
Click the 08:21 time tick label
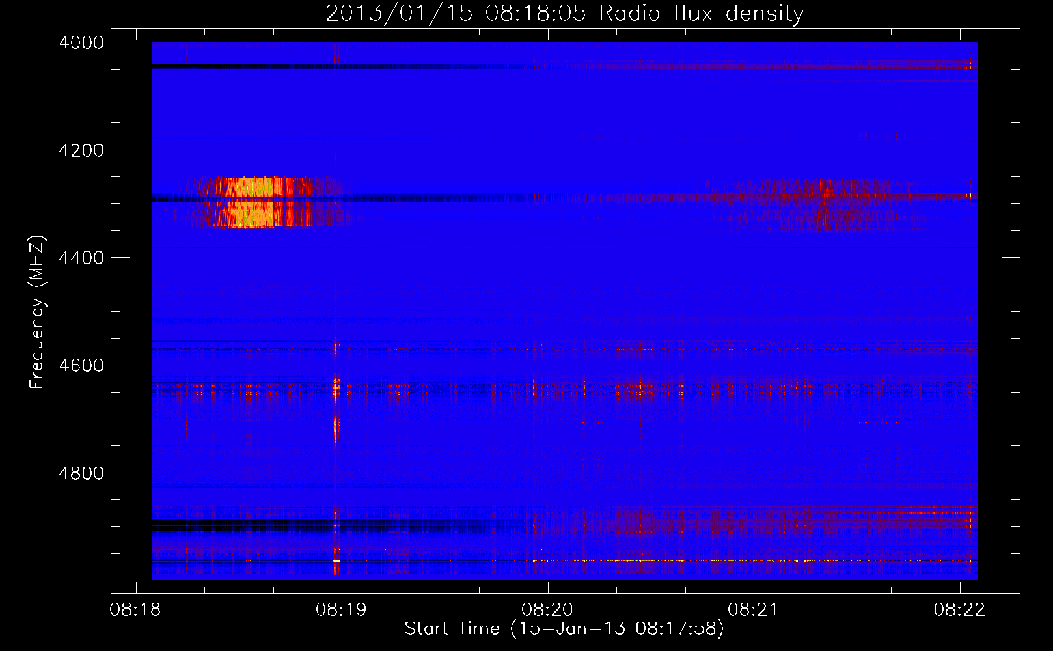click(754, 610)
